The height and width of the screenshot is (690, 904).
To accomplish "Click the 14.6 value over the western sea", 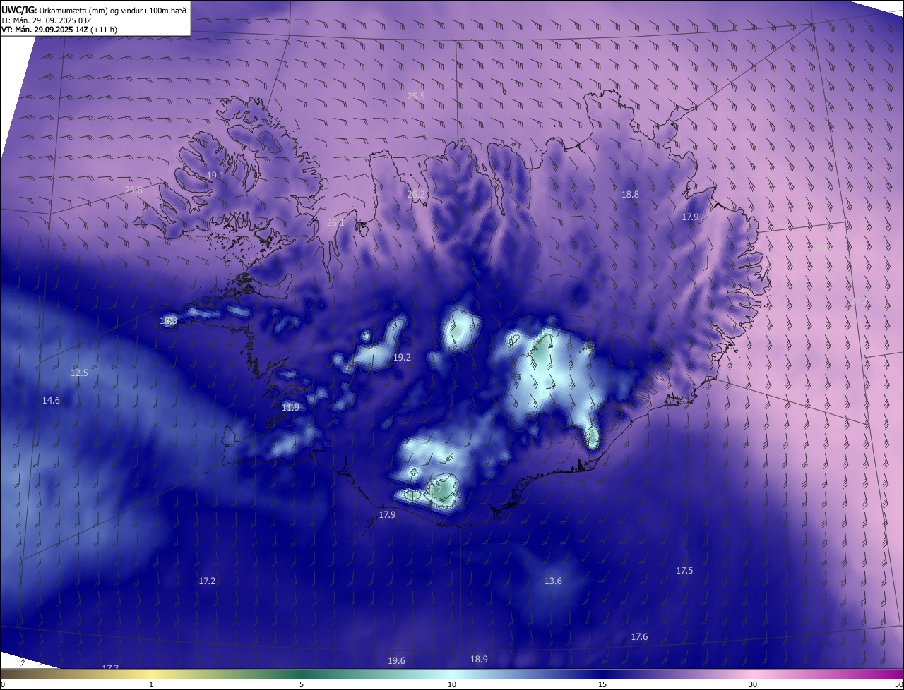I will pyautogui.click(x=51, y=401).
